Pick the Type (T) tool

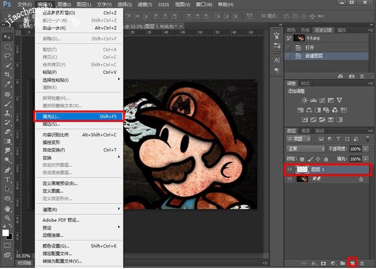8,179
